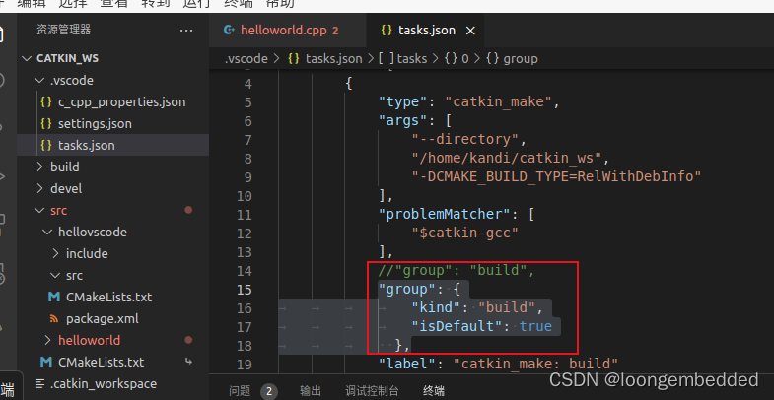Click the "-DCMAKE_BUILD_TYPE=RelWithDebInfo" argument
Image resolution: width=774 pixels, height=400 pixels.
click(556, 176)
